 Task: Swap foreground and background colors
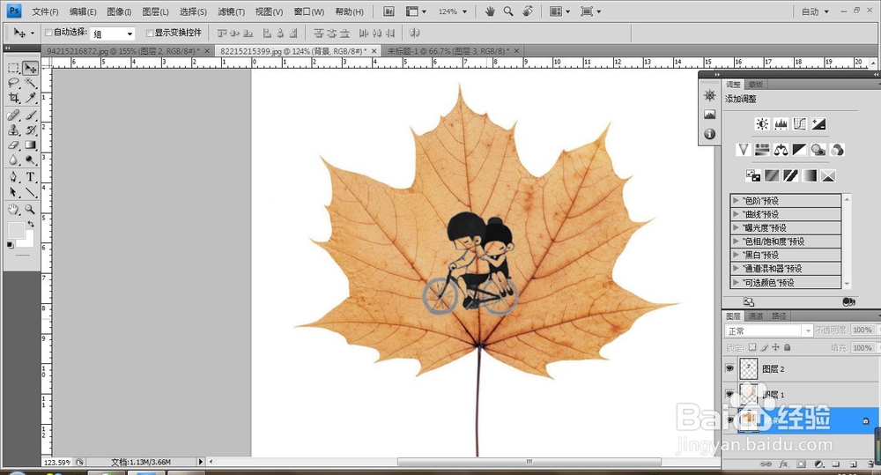click(x=31, y=224)
